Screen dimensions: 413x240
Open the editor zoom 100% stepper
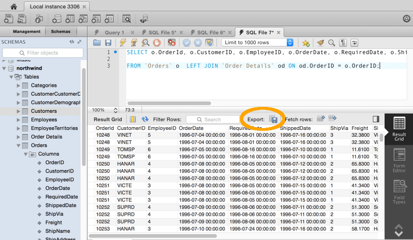point(115,110)
